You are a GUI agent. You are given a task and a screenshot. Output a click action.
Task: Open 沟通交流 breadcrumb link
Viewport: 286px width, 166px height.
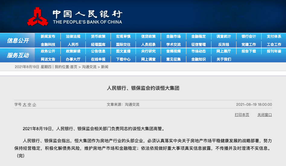click(89, 67)
